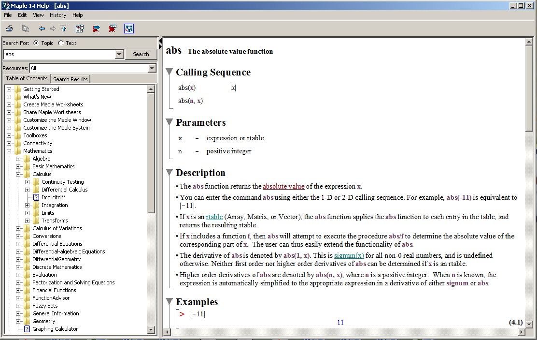Expand the Differential Calculus node
Viewport: 537px width, 340px height.
click(x=28, y=190)
